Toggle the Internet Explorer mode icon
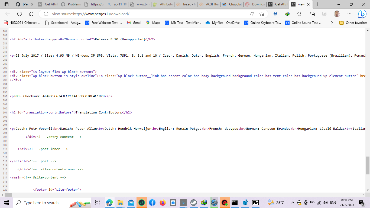Screen dimensions: 370x208 (324, 14)
